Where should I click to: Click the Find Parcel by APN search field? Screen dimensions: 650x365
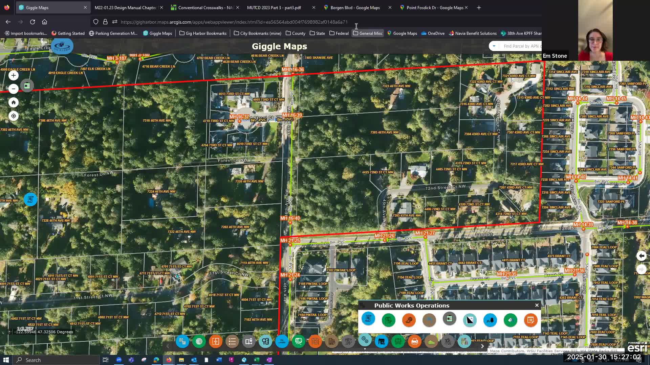click(521, 46)
